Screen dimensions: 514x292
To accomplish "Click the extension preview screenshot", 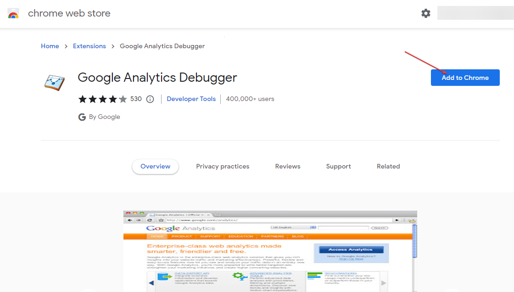I will pyautogui.click(x=270, y=251).
